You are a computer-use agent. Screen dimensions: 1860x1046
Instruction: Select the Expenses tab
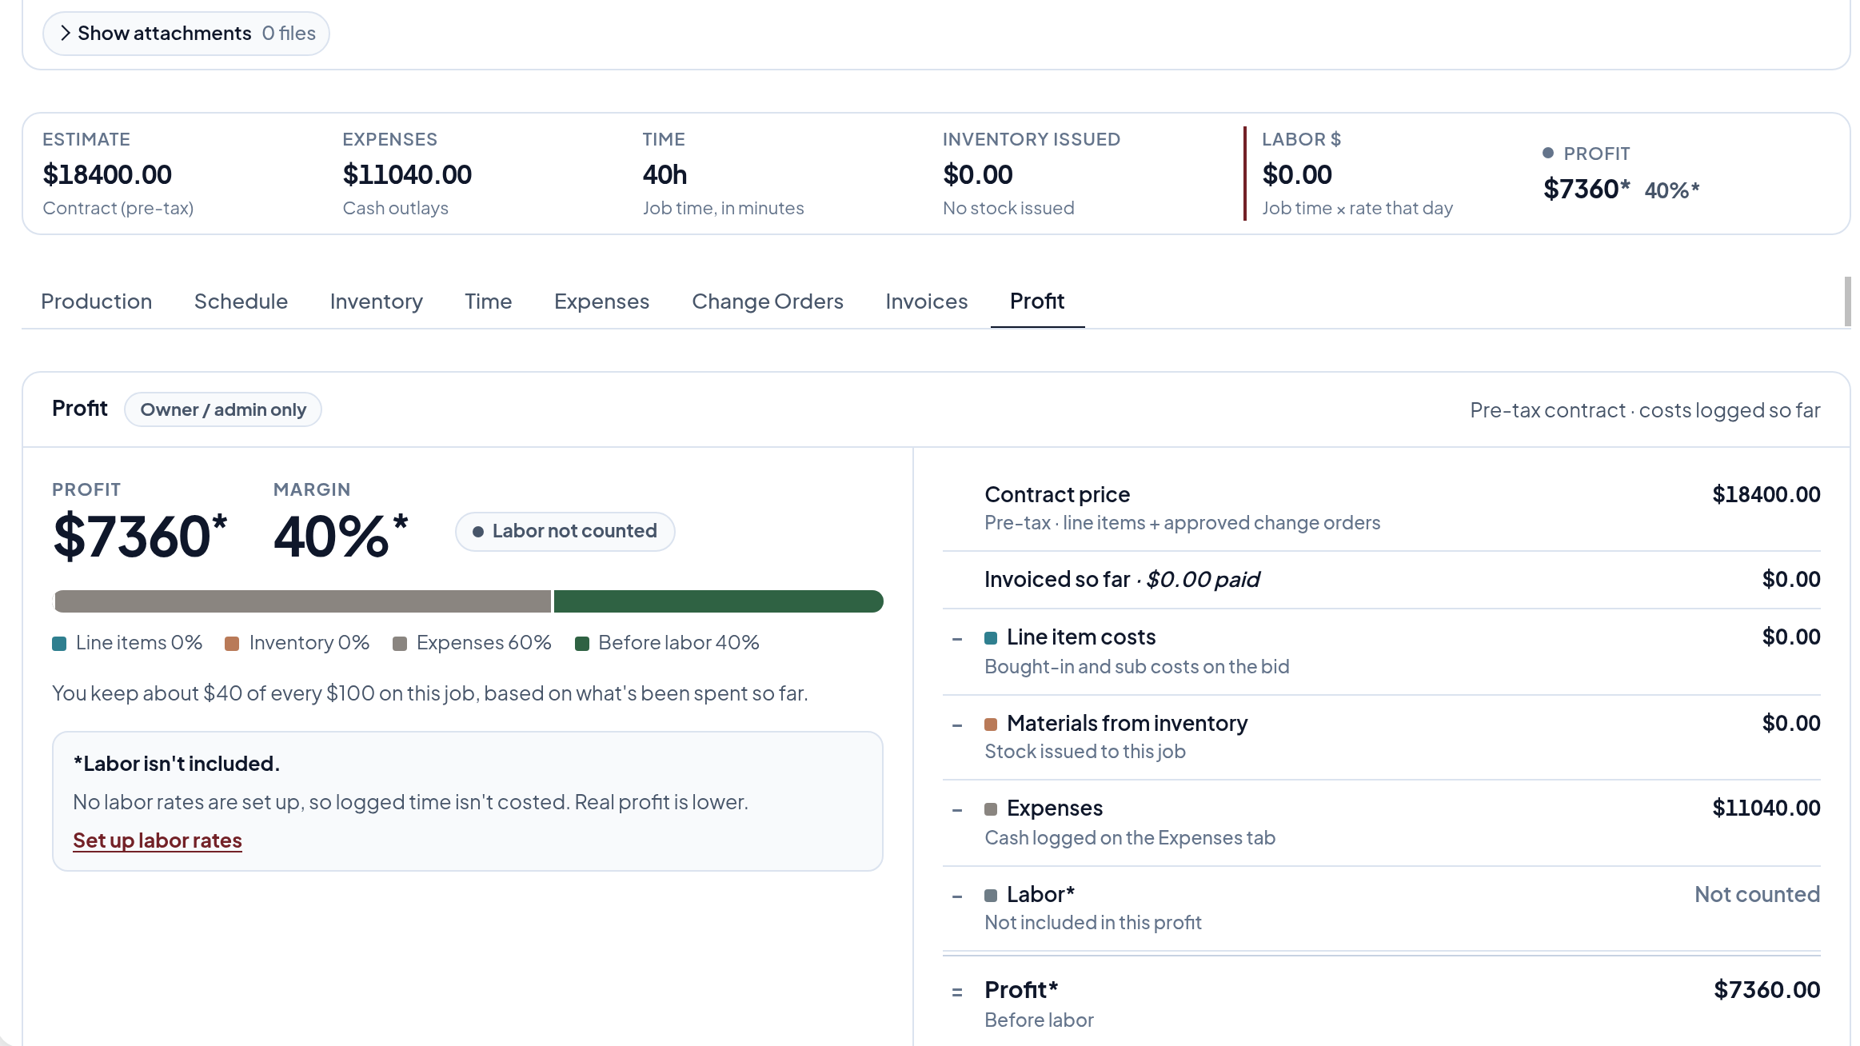point(601,301)
